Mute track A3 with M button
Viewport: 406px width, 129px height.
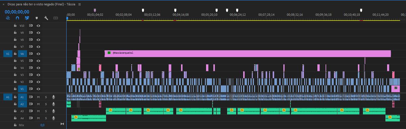(x=39, y=111)
